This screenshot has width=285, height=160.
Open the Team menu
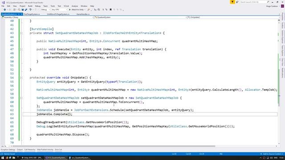45,6
